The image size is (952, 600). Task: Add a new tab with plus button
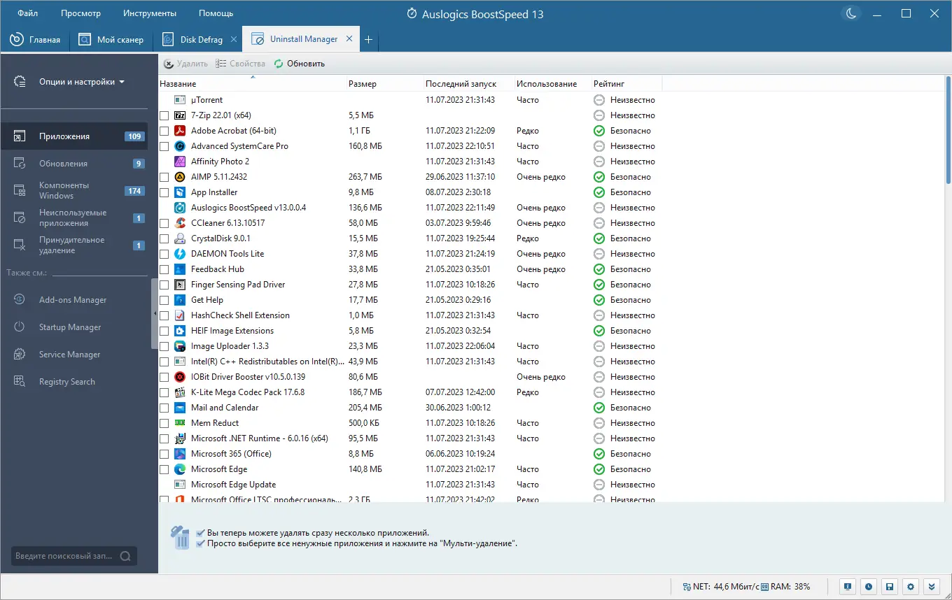click(x=369, y=40)
